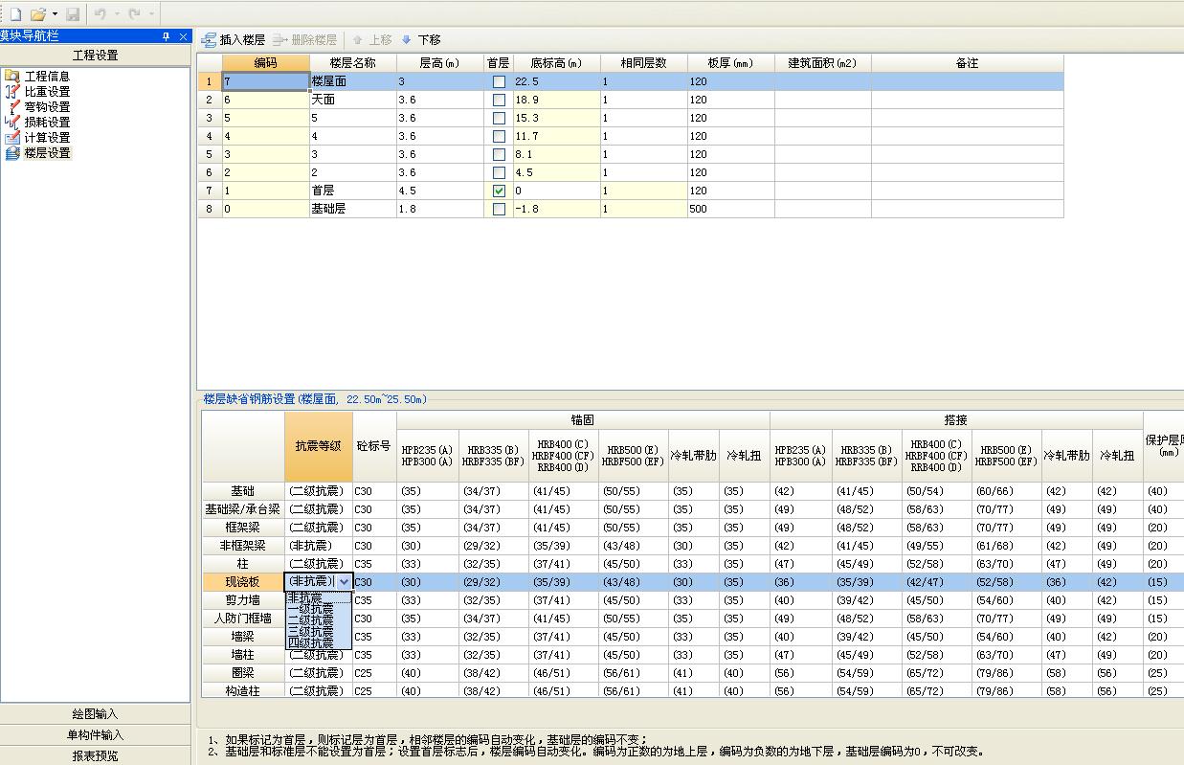Click the 抗震等级 column header
The height and width of the screenshot is (765, 1184).
click(318, 446)
